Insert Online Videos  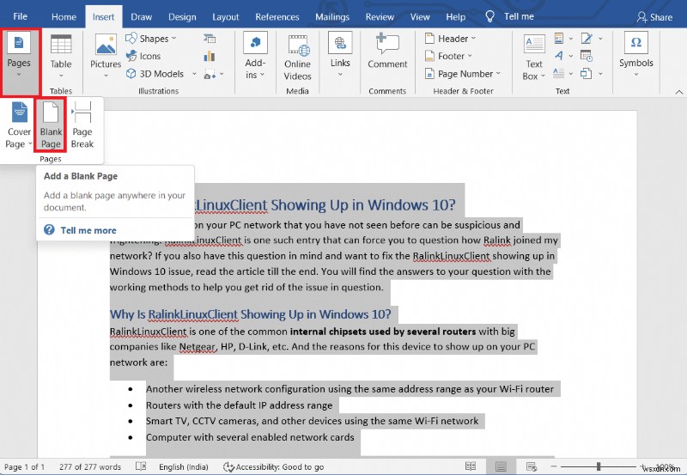click(297, 58)
